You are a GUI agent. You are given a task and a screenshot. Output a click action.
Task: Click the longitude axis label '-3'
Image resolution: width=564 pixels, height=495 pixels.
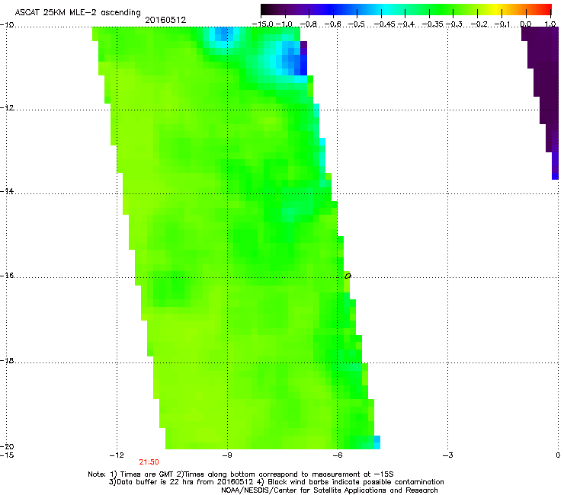point(447,455)
